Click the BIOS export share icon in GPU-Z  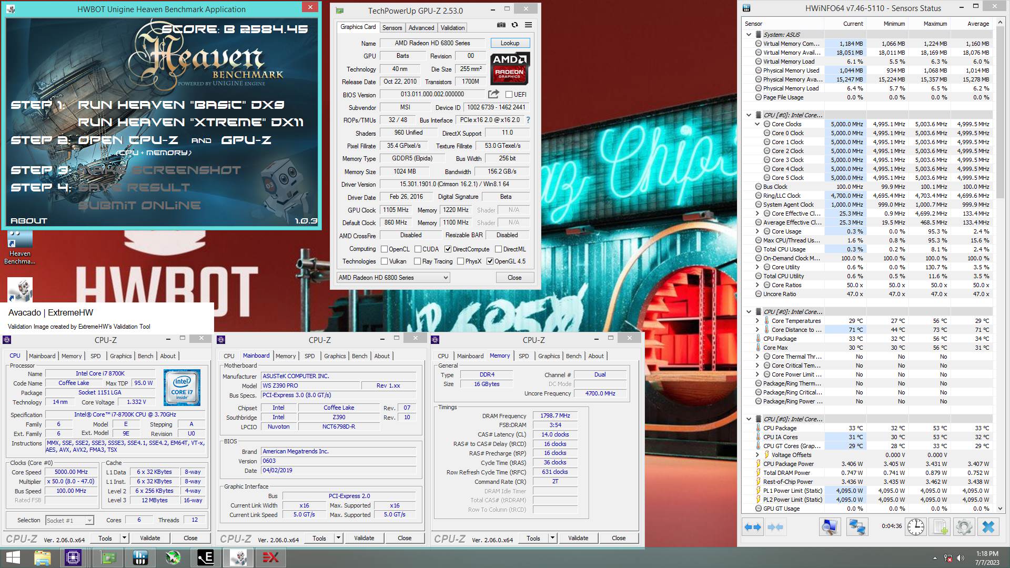click(x=493, y=94)
